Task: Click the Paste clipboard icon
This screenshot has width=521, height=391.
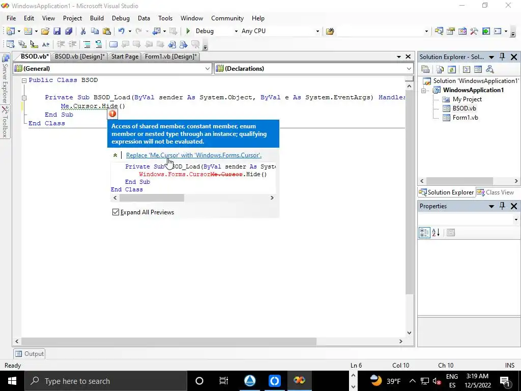Action: click(x=107, y=31)
